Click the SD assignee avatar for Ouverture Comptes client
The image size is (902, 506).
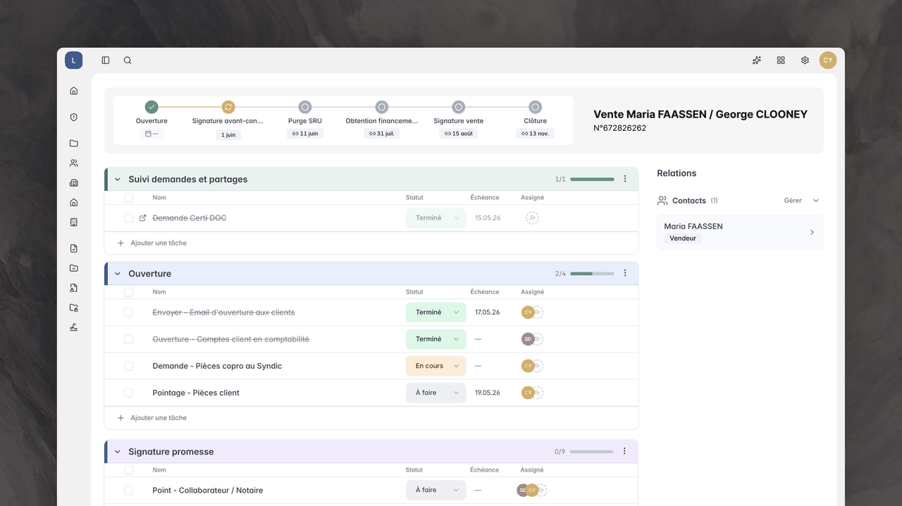pos(527,339)
